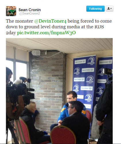The height and width of the screenshot is (144, 121).
Task: Open the @SeanCronin2 handle link
Action: point(30,14)
